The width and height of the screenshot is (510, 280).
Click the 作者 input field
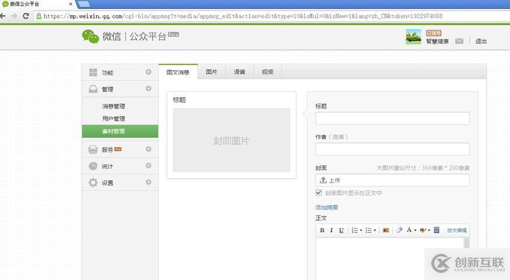(x=392, y=149)
